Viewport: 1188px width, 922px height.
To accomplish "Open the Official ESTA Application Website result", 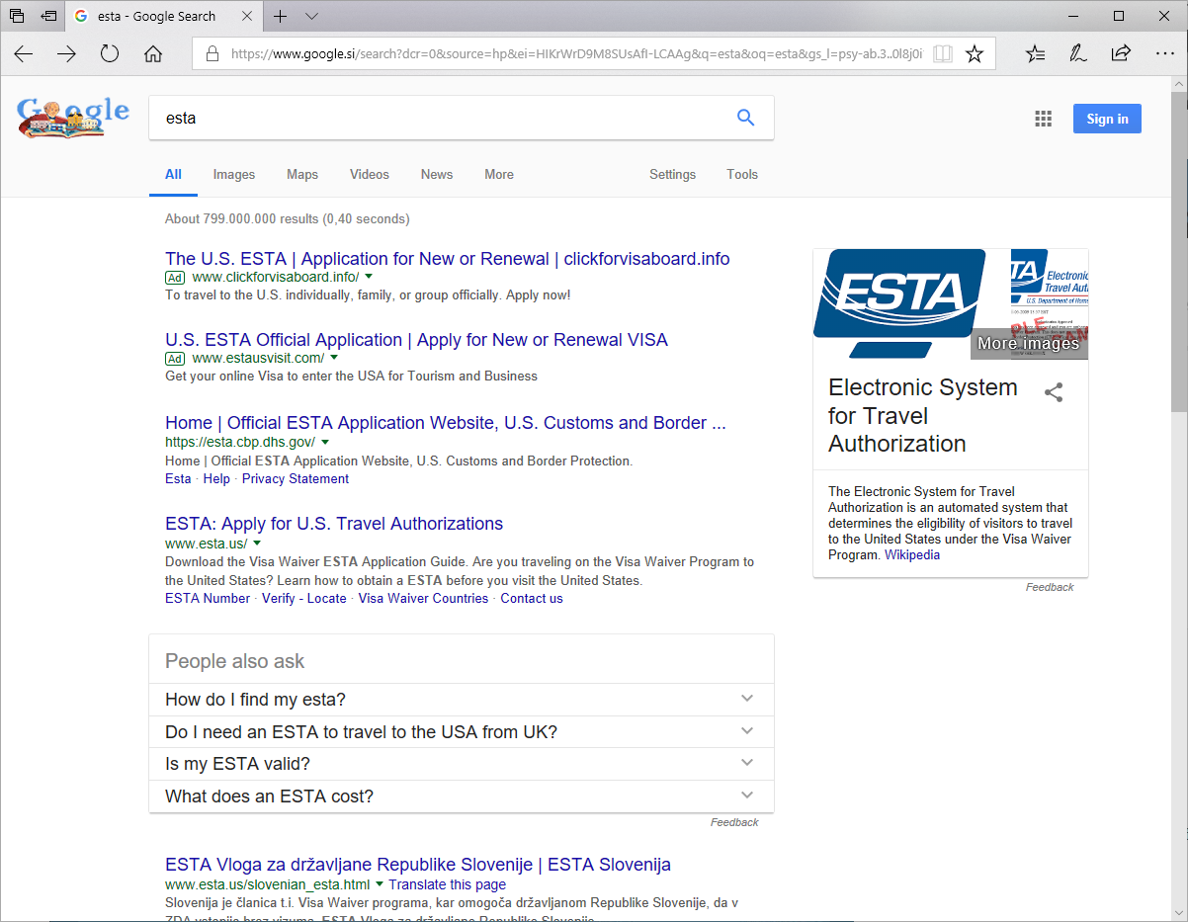I will coord(446,423).
